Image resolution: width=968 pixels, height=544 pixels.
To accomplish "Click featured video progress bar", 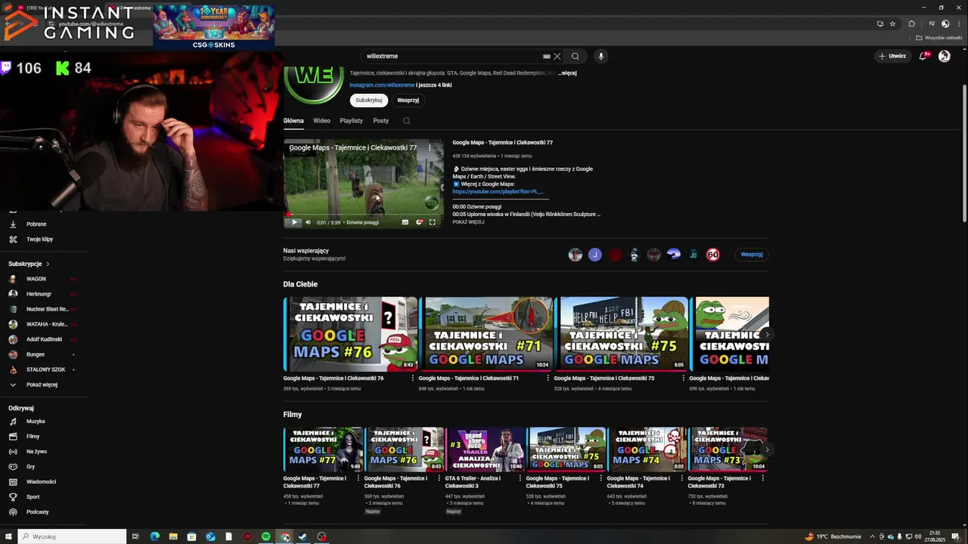I will 364,215.
